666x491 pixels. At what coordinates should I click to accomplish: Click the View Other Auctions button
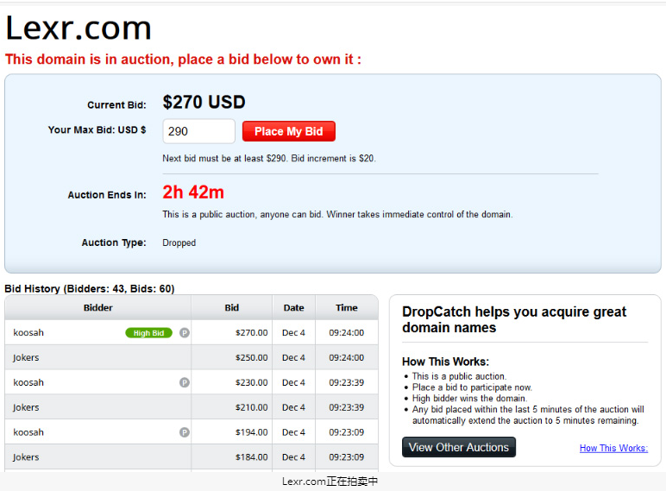459,447
